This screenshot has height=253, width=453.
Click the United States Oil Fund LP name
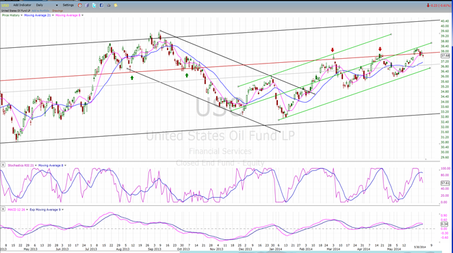click(16, 11)
